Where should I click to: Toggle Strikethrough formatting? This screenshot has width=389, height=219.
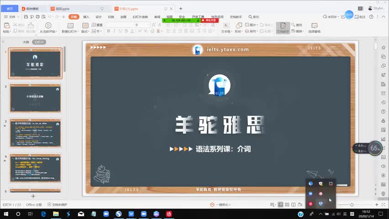click(x=126, y=31)
